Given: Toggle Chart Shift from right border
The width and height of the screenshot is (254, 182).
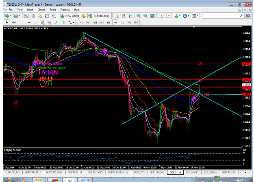Looking at the screenshot, I should [168, 16].
